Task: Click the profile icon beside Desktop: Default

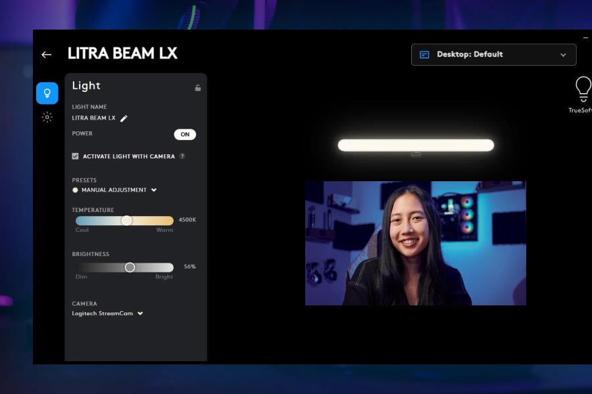Action: point(424,55)
